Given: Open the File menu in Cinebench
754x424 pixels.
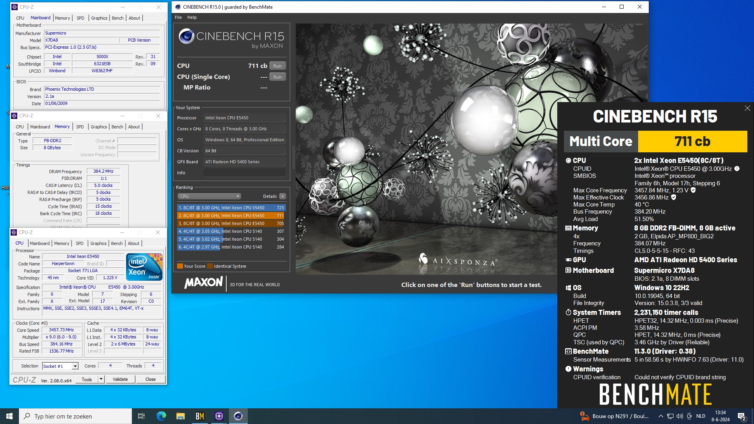Looking at the screenshot, I should point(178,17).
